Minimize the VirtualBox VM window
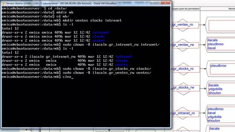Screen dimensions: 235x132 (153, 3)
